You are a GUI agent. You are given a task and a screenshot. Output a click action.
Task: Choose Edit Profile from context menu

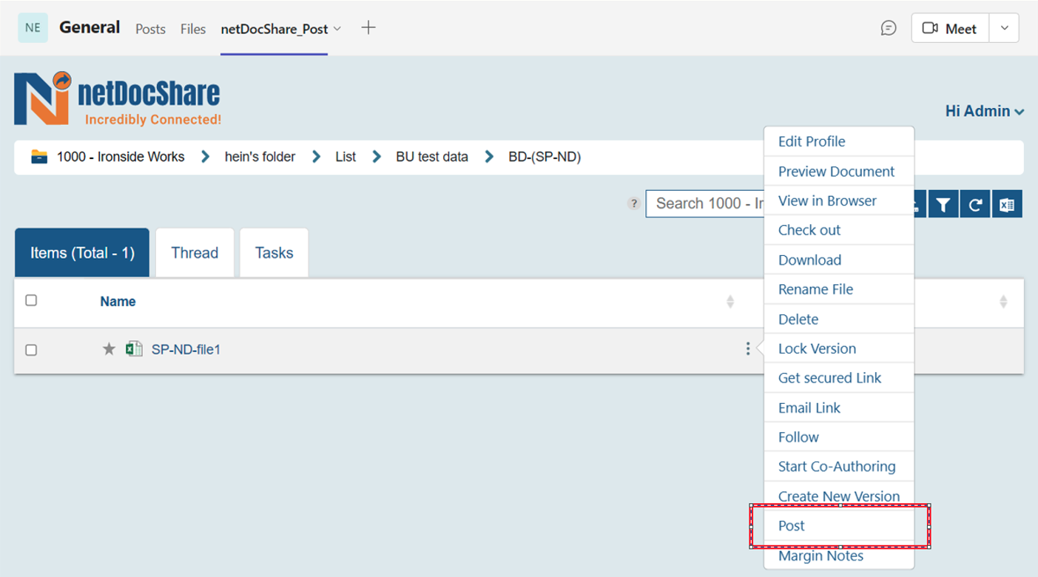(x=839, y=141)
